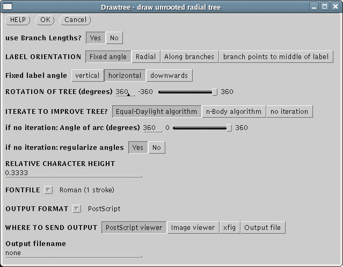Image resolution: width=343 pixels, height=267 pixels.
Task: Set regularize angles to No
Action: click(x=157, y=148)
